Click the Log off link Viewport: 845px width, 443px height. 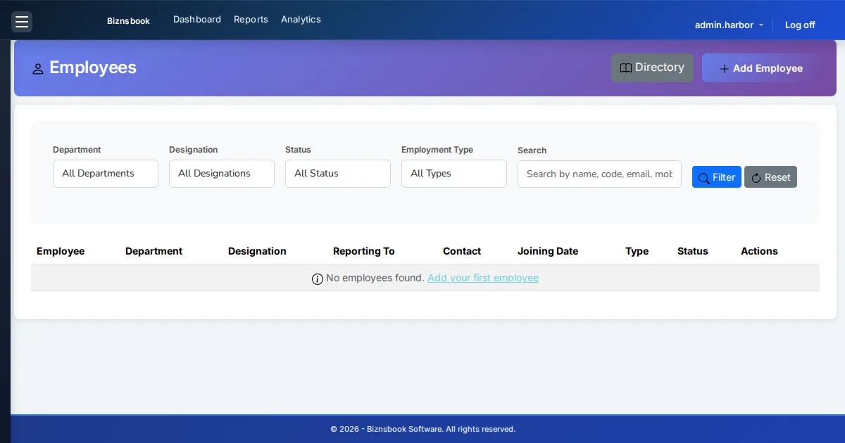[800, 25]
